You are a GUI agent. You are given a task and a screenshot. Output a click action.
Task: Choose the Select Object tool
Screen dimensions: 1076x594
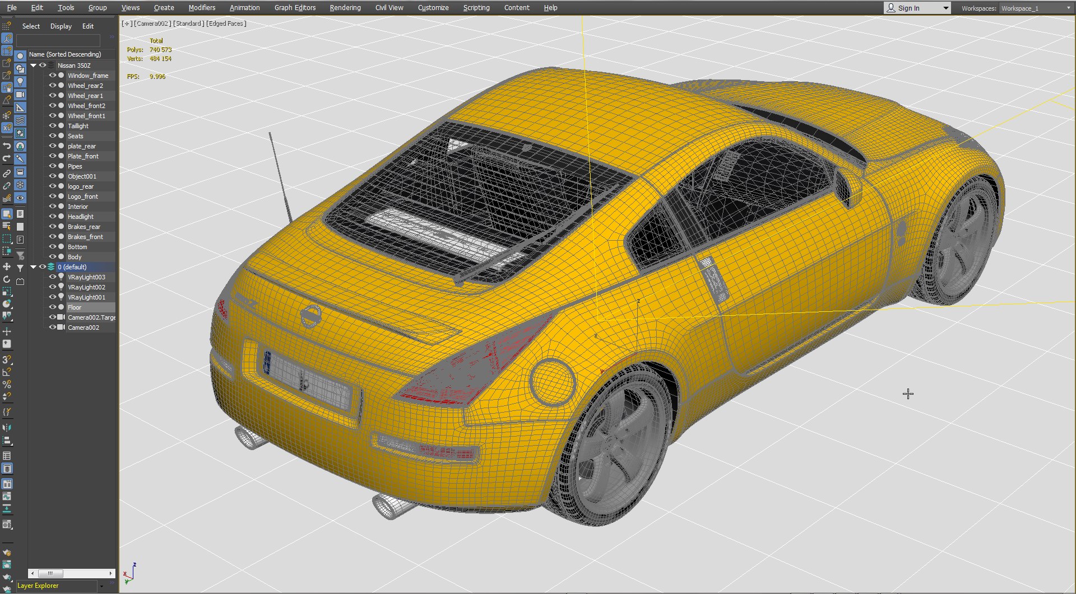(x=7, y=213)
